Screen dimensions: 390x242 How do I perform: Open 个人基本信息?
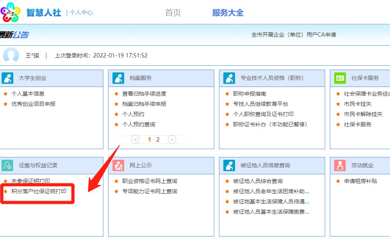28,94
